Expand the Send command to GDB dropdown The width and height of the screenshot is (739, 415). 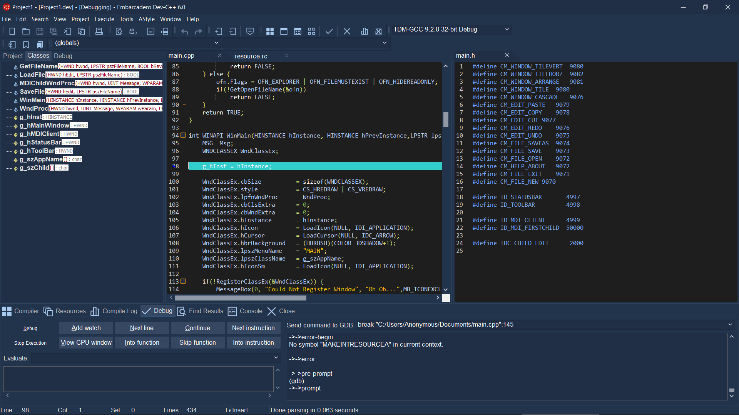[x=730, y=325]
